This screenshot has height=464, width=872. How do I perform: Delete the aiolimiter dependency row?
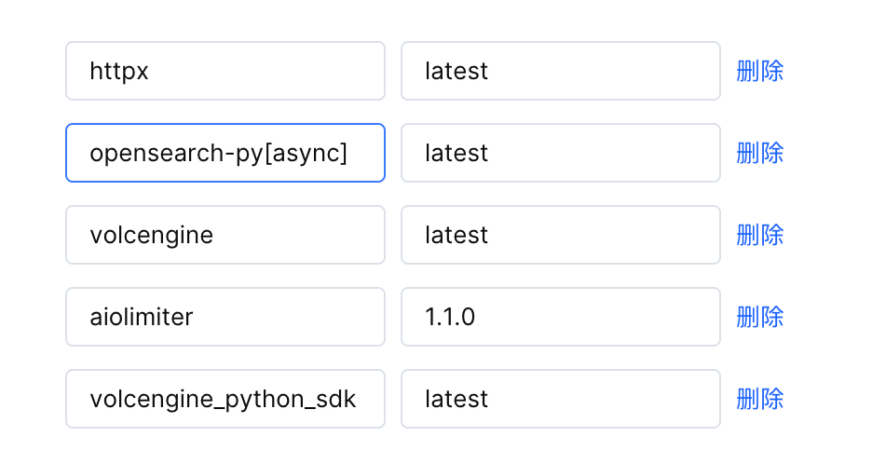pos(759,317)
